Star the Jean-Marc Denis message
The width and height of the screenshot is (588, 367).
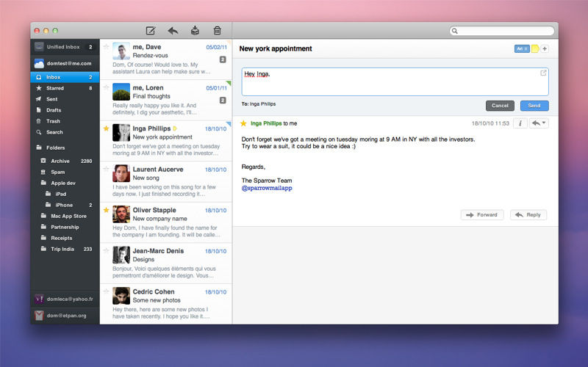[x=106, y=251]
